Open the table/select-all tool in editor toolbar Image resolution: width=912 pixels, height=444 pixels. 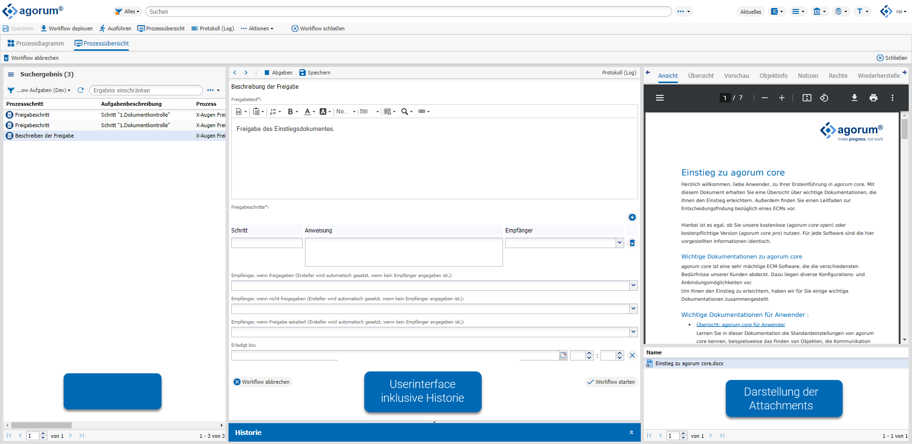tap(389, 111)
